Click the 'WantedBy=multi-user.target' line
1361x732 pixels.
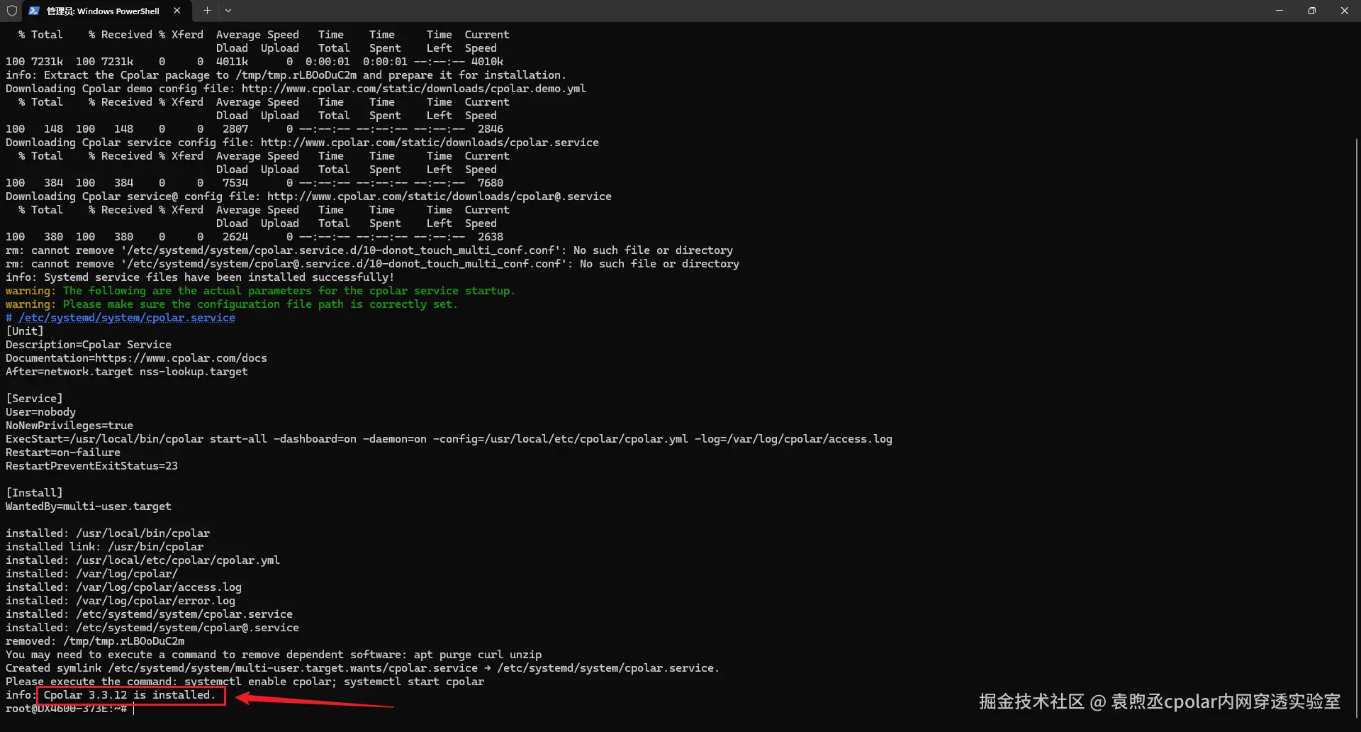(89, 506)
